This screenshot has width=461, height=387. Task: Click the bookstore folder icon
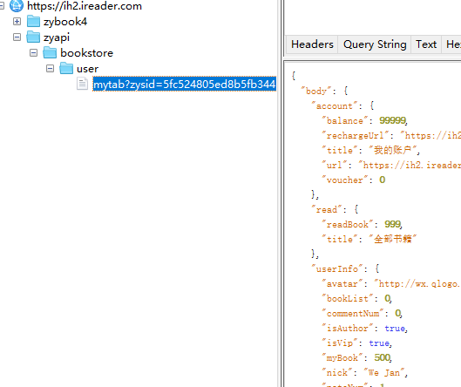click(50, 52)
